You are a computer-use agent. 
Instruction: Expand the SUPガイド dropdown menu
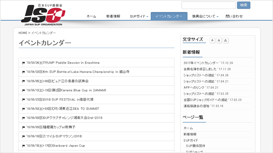[139, 16]
